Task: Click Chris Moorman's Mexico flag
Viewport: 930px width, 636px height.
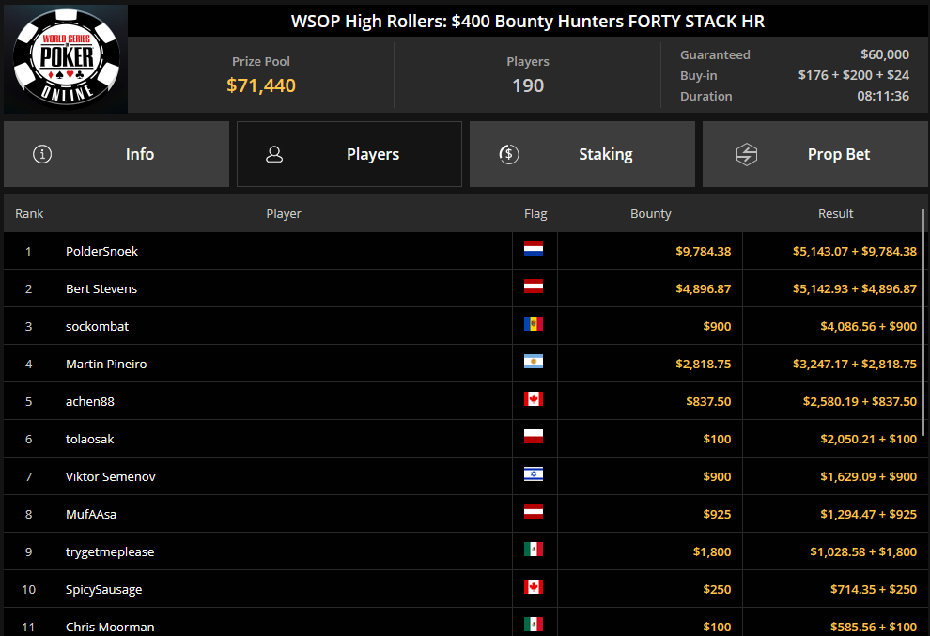Action: [534, 624]
